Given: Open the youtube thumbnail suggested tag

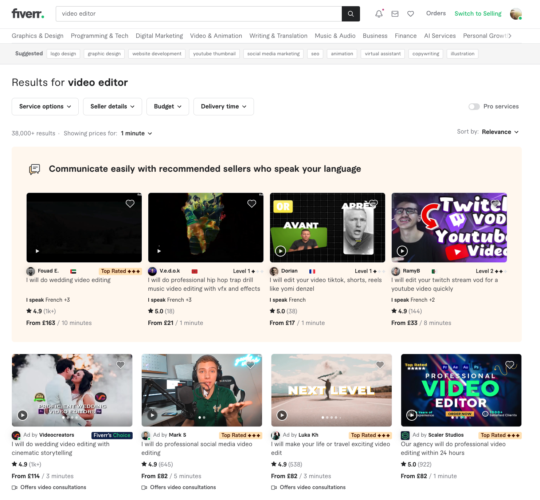Looking at the screenshot, I should pos(214,53).
